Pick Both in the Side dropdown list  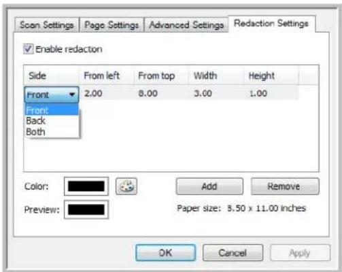pos(52,132)
